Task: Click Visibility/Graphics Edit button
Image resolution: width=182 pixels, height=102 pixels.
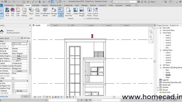Action: [x=19, y=56]
